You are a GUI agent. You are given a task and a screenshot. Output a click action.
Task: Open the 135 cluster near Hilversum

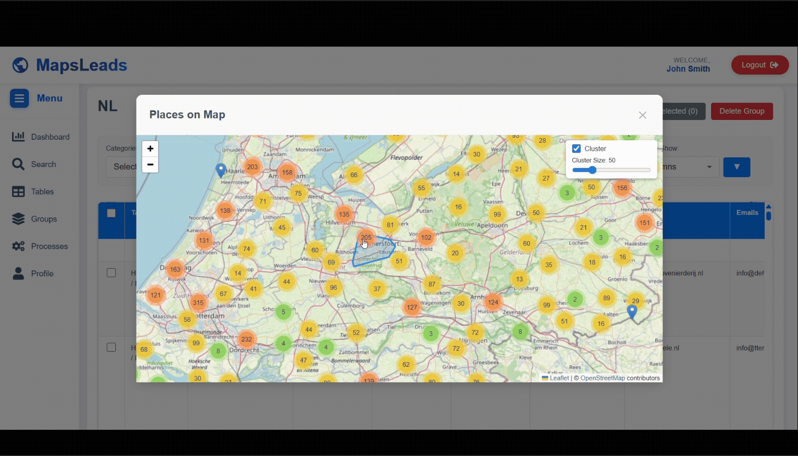344,214
